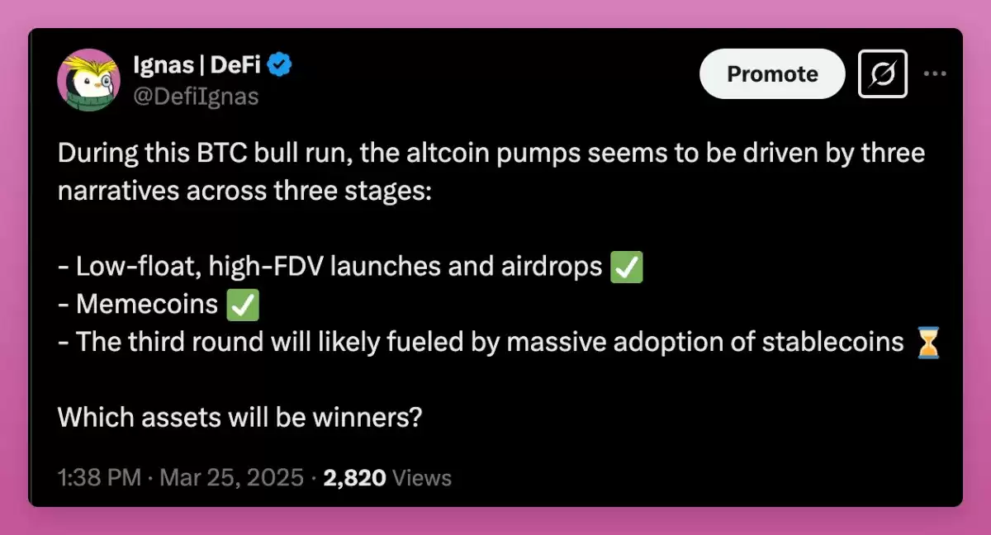The width and height of the screenshot is (991, 535).
Task: Click the hourglass emoji after stablecoins
Action: tap(929, 342)
